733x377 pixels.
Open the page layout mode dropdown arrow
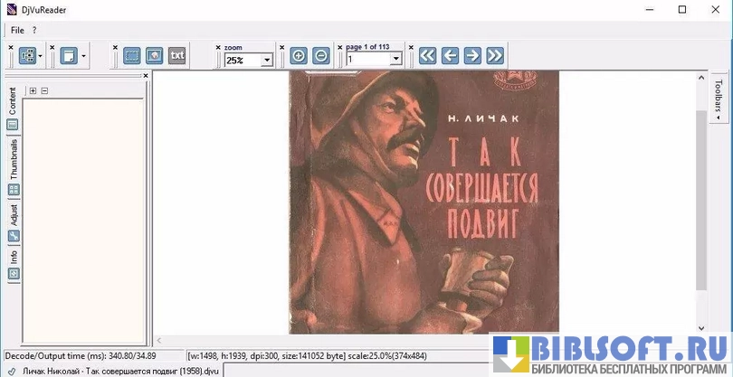41,57
